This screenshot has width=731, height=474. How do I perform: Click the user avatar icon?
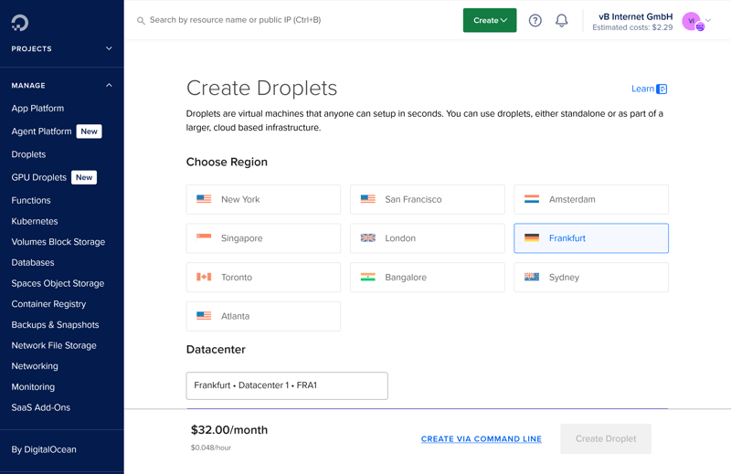pos(692,21)
